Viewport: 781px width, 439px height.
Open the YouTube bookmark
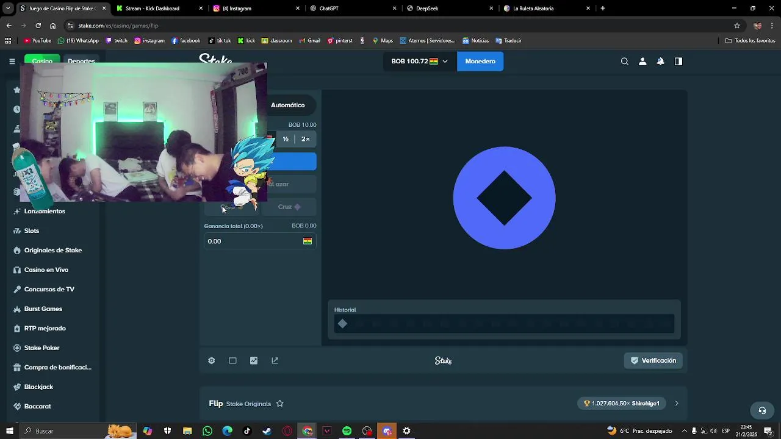37,41
